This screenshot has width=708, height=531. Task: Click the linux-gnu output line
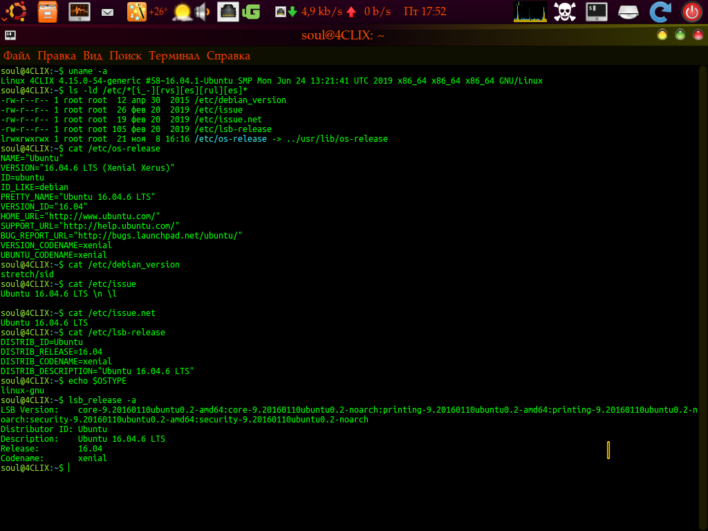pos(23,391)
